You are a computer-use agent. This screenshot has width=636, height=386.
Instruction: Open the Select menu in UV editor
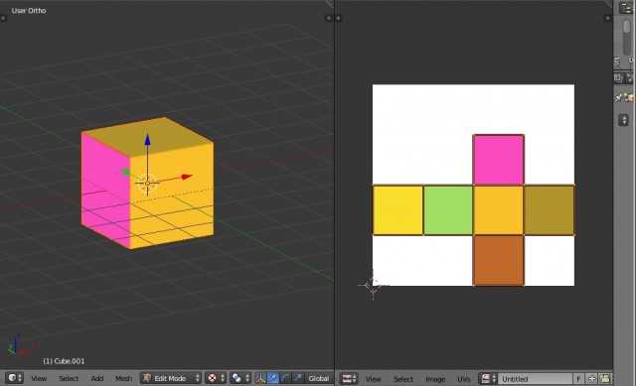click(402, 379)
